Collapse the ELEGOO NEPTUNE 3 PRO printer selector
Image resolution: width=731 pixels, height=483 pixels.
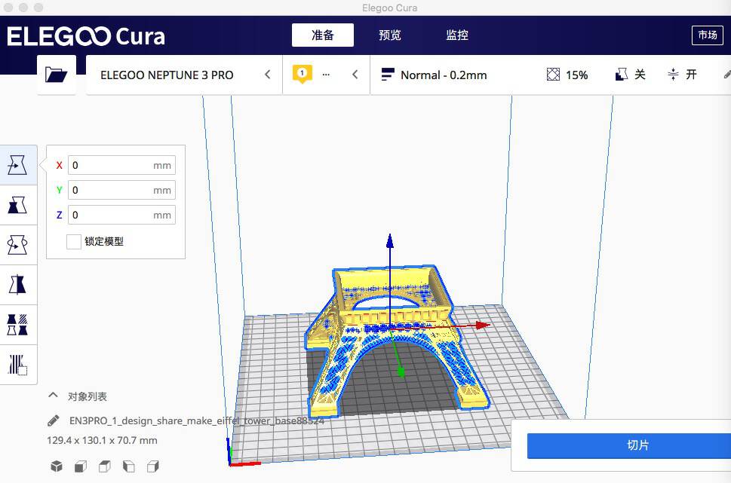[268, 75]
